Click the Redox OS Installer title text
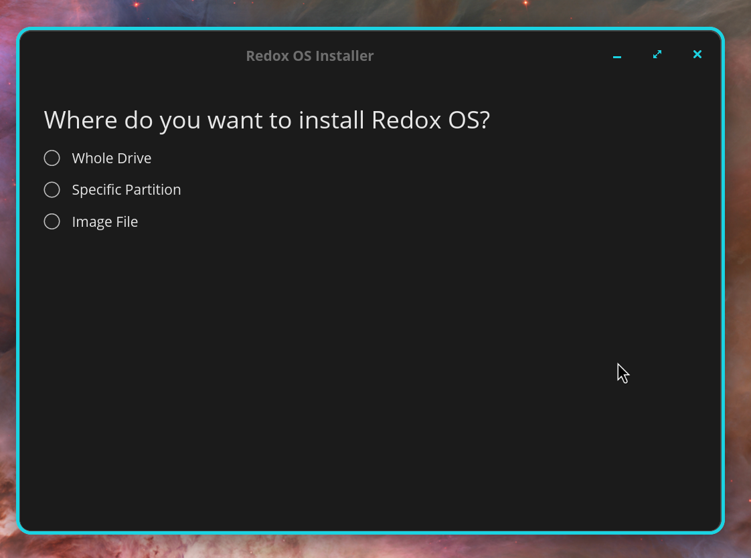 [x=310, y=56]
